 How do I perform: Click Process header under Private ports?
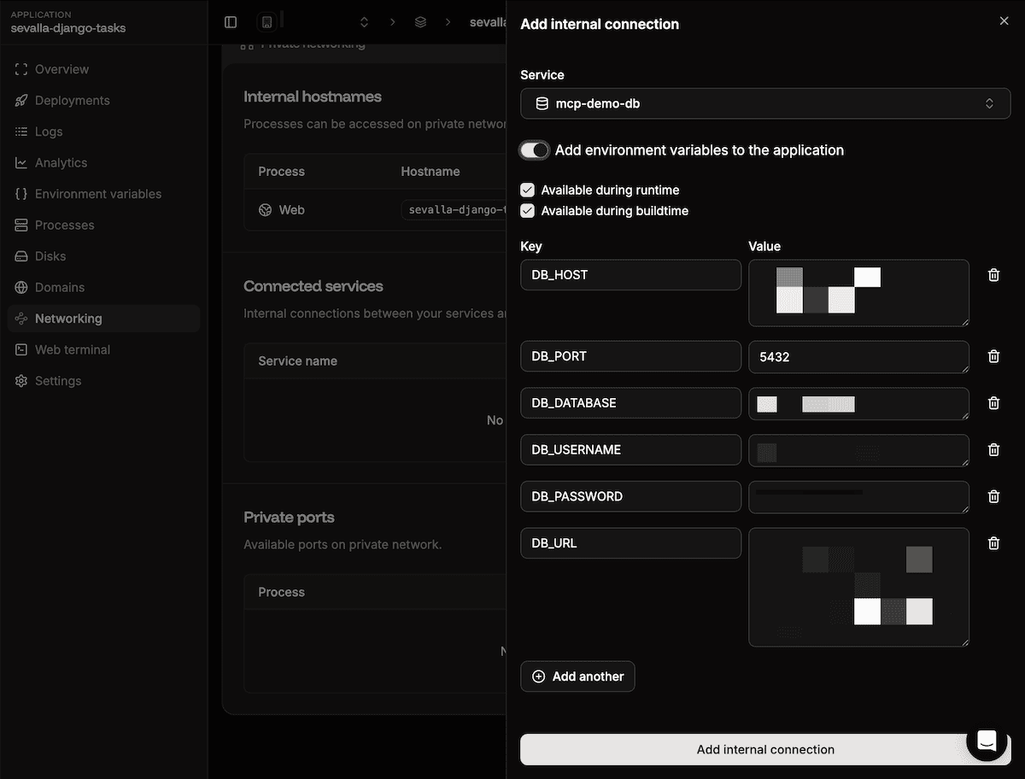click(x=281, y=592)
